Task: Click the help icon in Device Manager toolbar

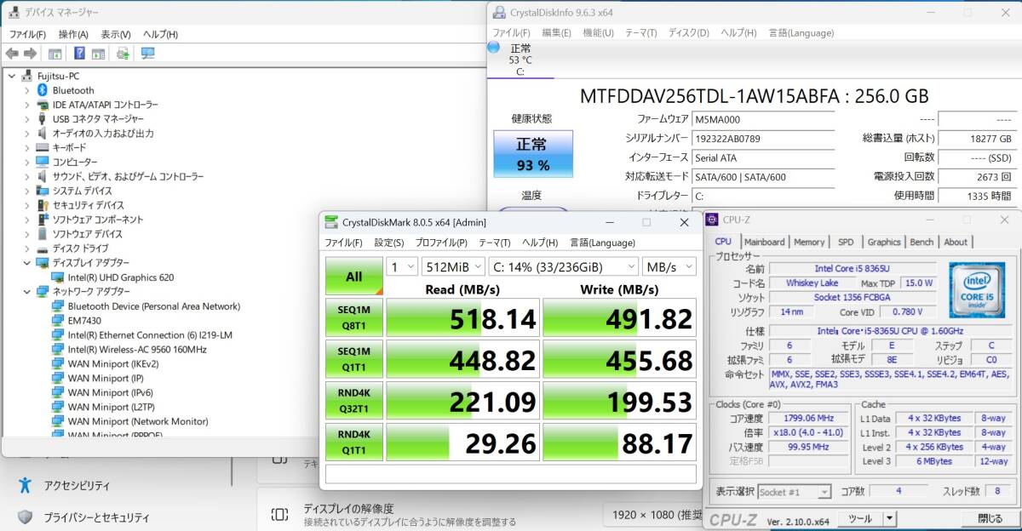Action: click(x=80, y=53)
